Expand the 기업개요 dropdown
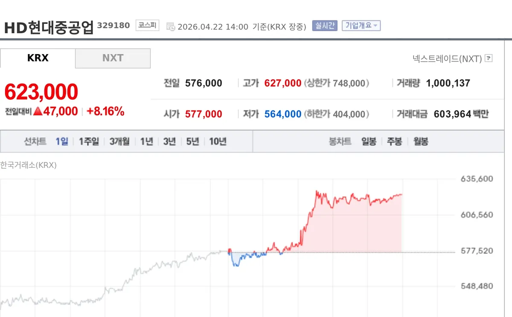Viewport: 512px width, 317px height. point(361,26)
